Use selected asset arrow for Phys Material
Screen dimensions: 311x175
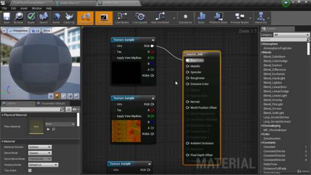click(48, 129)
